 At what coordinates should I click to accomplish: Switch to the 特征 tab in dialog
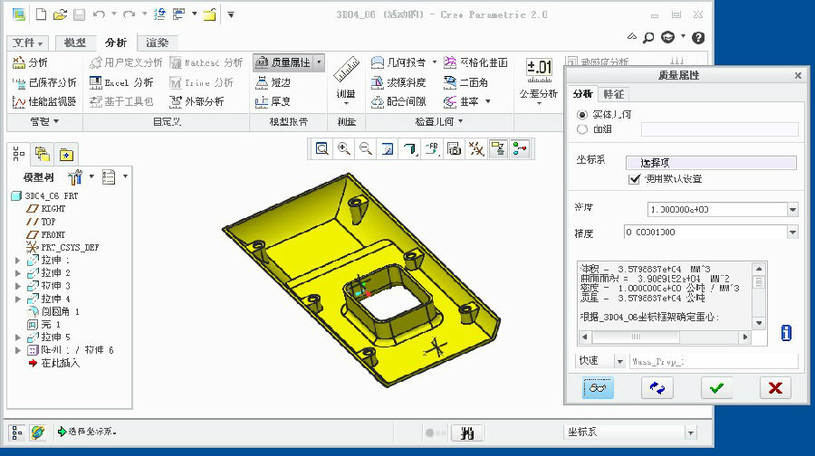613,94
